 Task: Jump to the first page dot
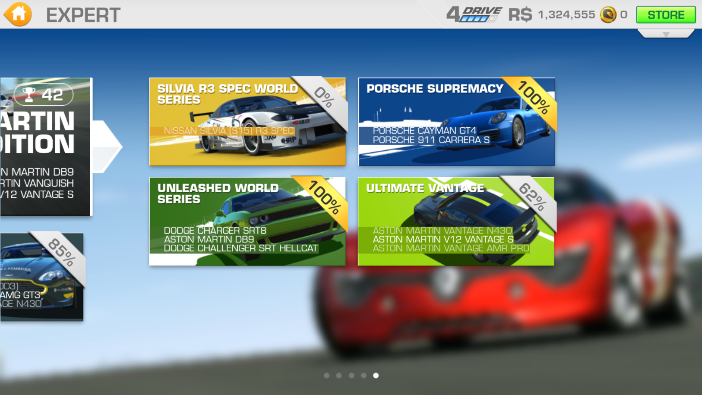coord(327,376)
